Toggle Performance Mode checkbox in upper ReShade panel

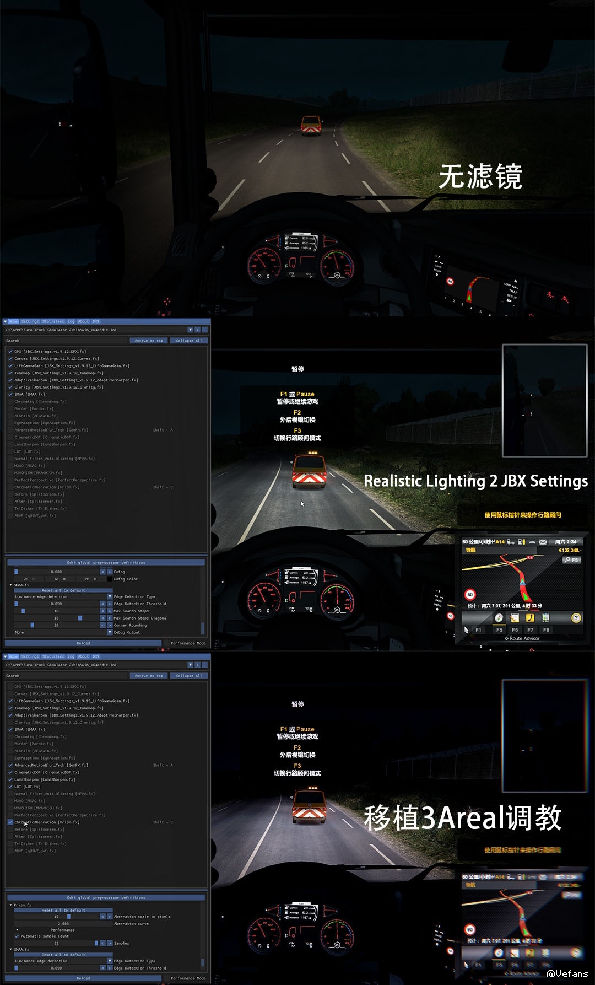click(x=166, y=643)
